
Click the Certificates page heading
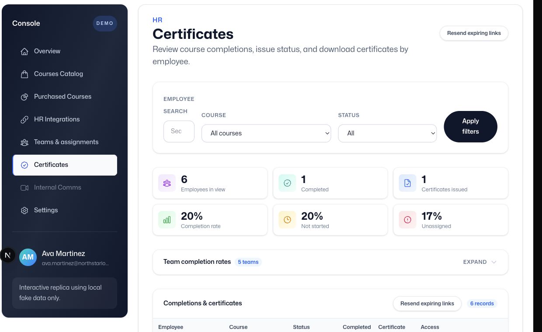coord(193,34)
